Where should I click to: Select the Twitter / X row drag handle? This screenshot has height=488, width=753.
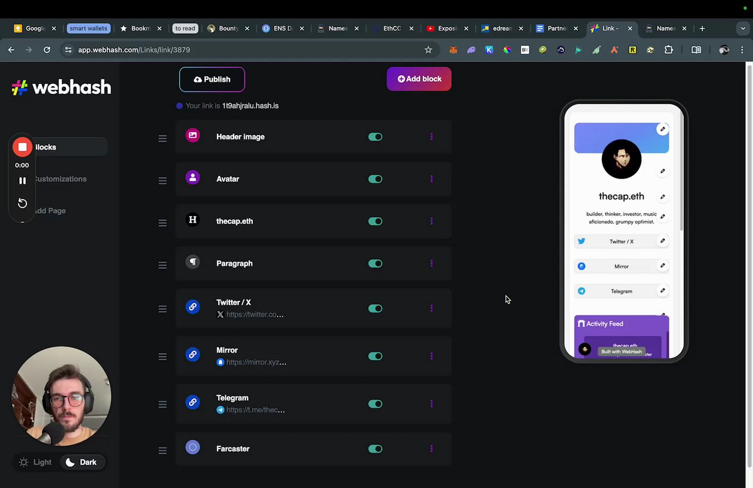[x=162, y=309]
